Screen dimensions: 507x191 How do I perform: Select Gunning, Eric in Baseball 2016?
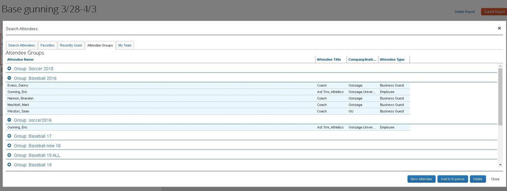[208, 92]
